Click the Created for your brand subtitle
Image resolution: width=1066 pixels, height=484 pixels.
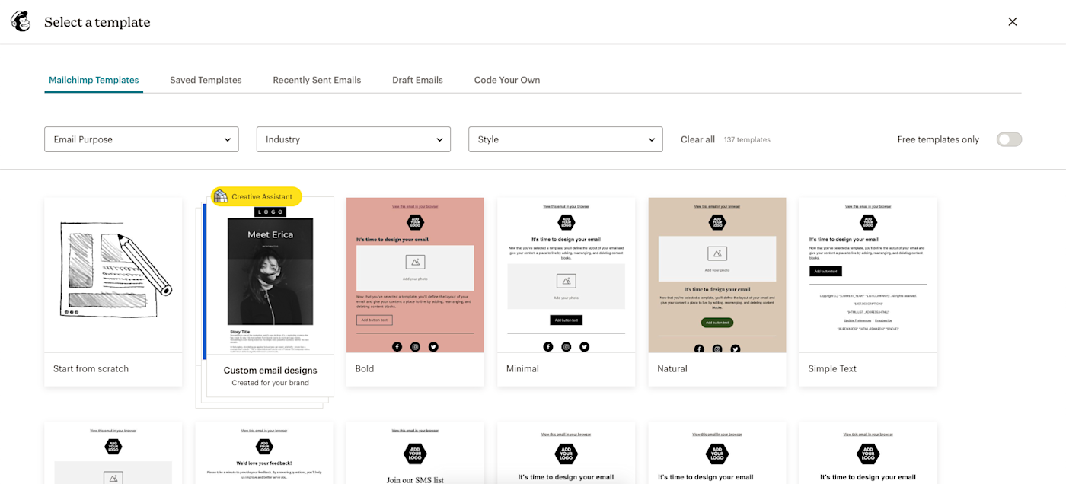coord(270,383)
